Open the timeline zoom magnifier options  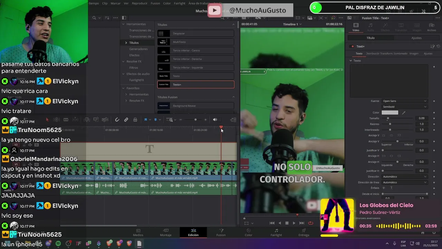[x=171, y=120]
